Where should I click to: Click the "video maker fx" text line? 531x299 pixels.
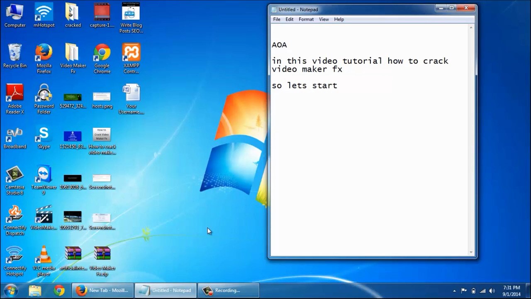[307, 69]
